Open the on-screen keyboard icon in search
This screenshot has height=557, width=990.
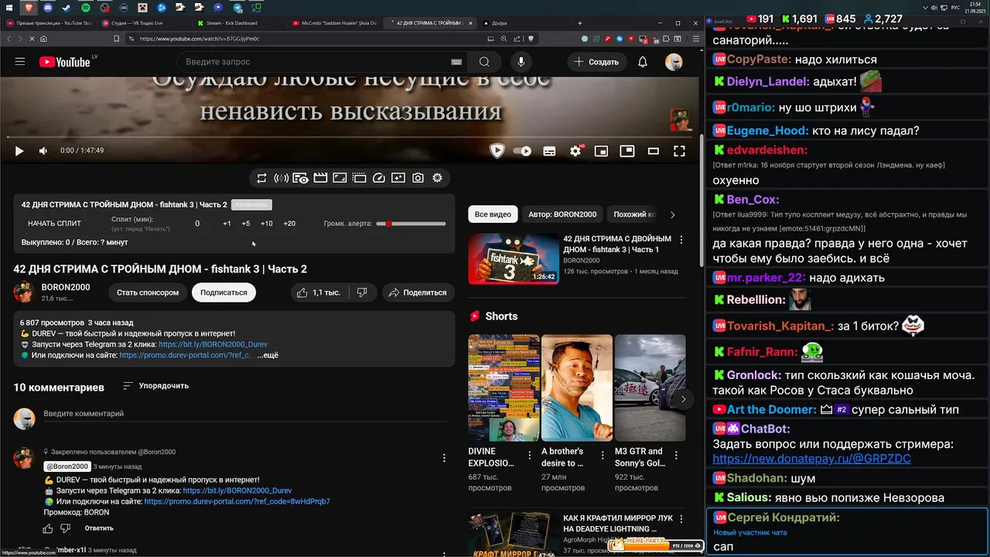456,62
